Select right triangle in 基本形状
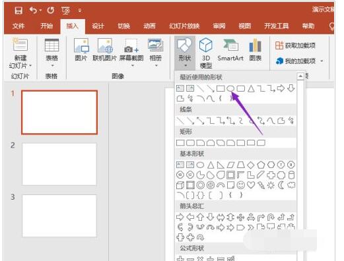This screenshot has width=344, height=261. click(x=221, y=165)
